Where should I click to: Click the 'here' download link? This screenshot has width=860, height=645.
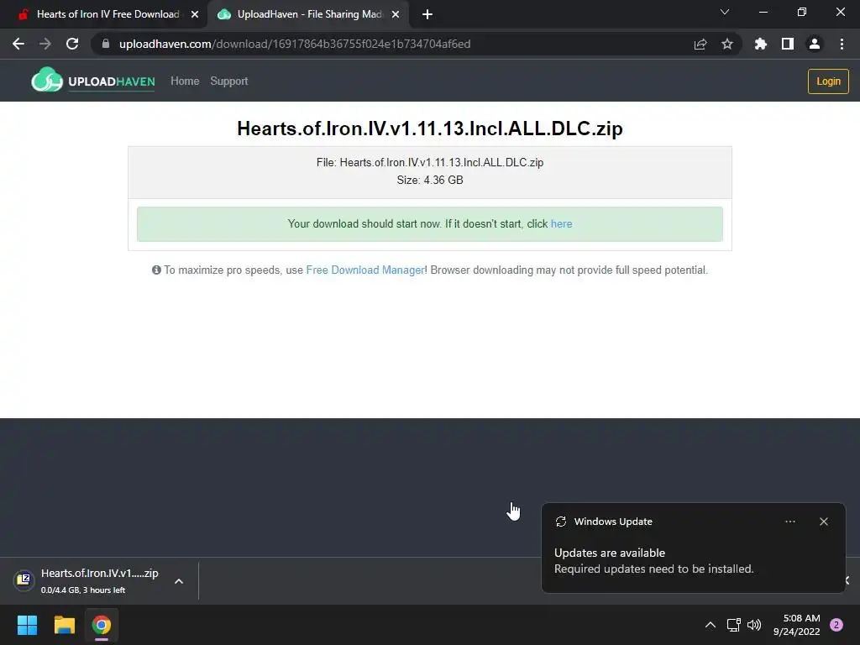tap(561, 223)
